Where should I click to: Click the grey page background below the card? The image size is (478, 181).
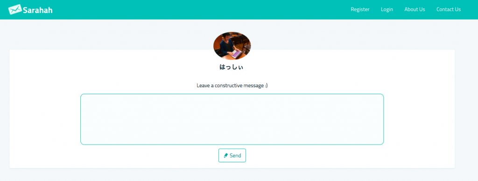tap(232, 175)
